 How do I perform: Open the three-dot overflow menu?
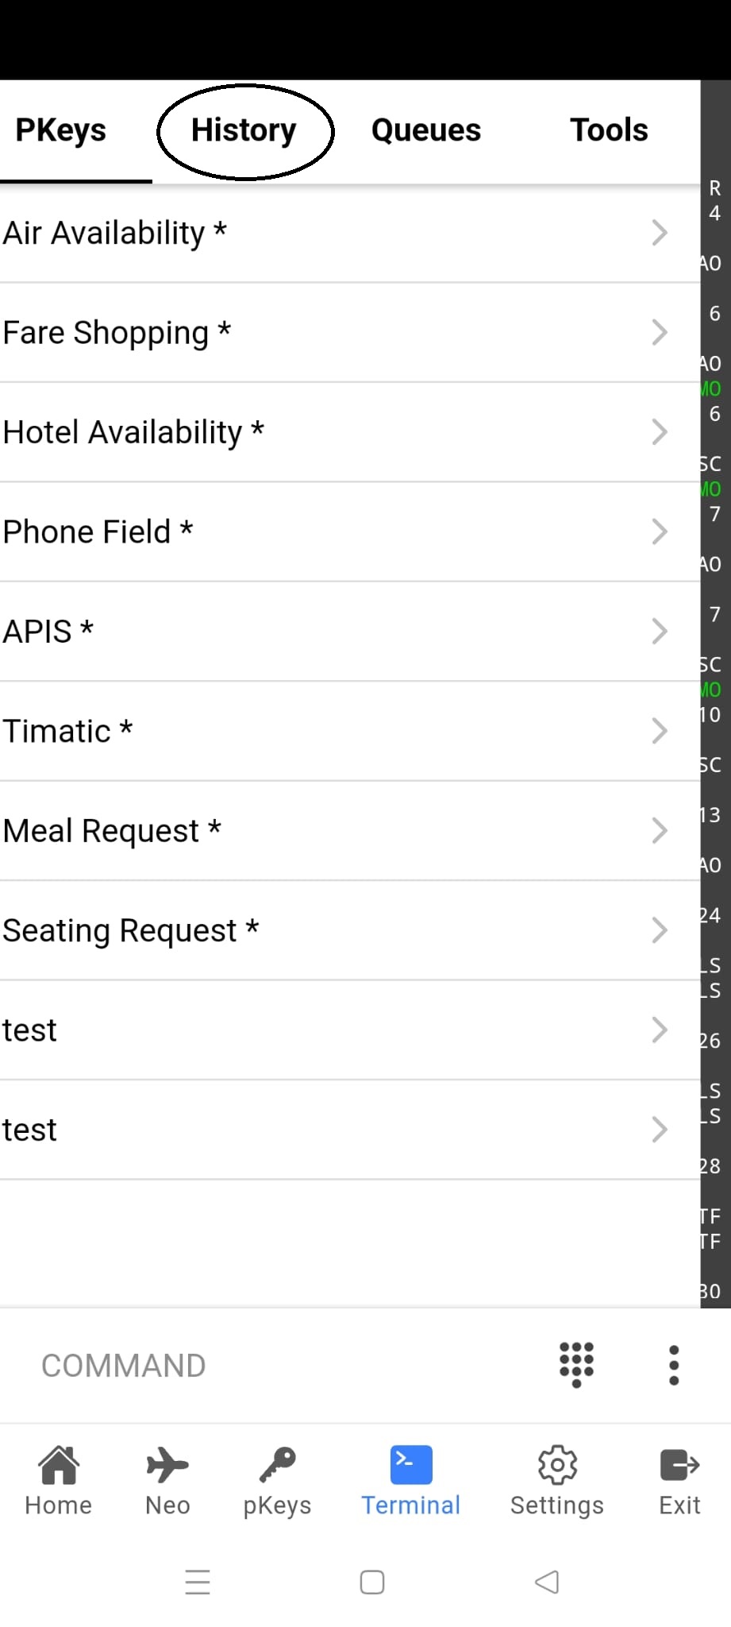pyautogui.click(x=674, y=1366)
